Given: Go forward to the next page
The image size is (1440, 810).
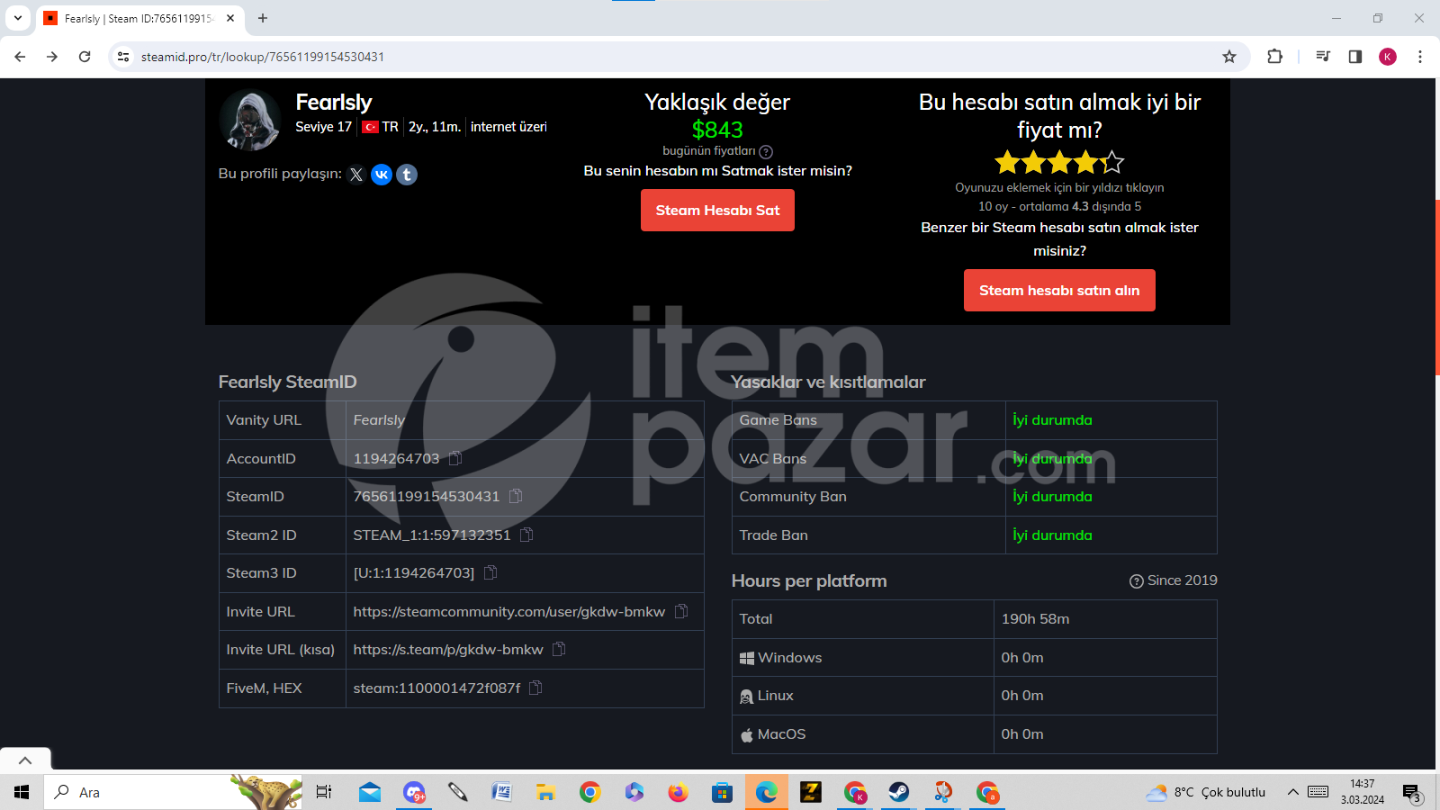Looking at the screenshot, I should [52, 57].
